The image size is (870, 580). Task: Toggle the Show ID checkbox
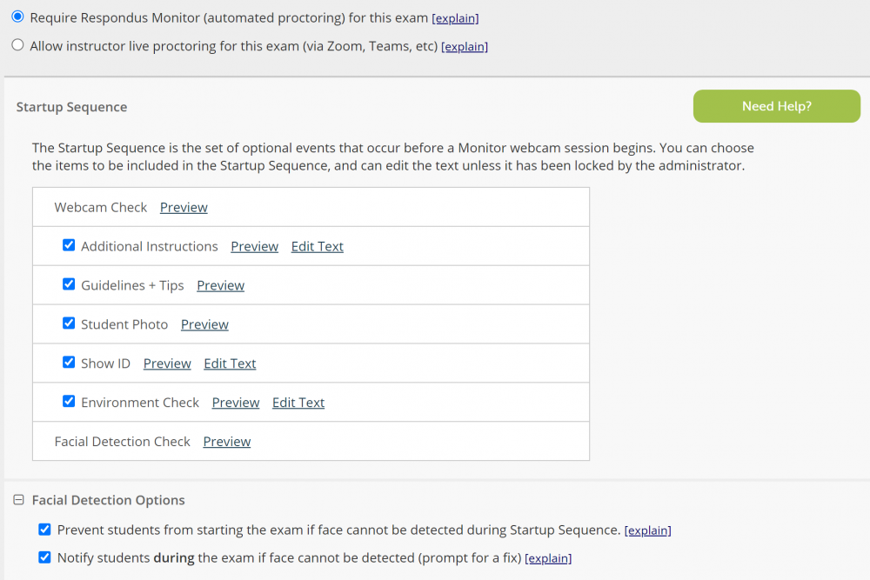tap(69, 363)
